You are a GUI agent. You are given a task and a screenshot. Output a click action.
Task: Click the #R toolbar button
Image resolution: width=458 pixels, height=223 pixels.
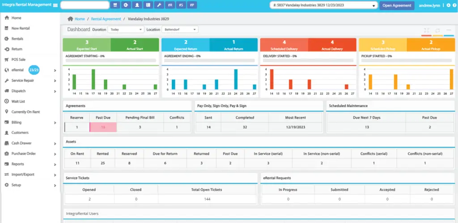coord(170,5)
